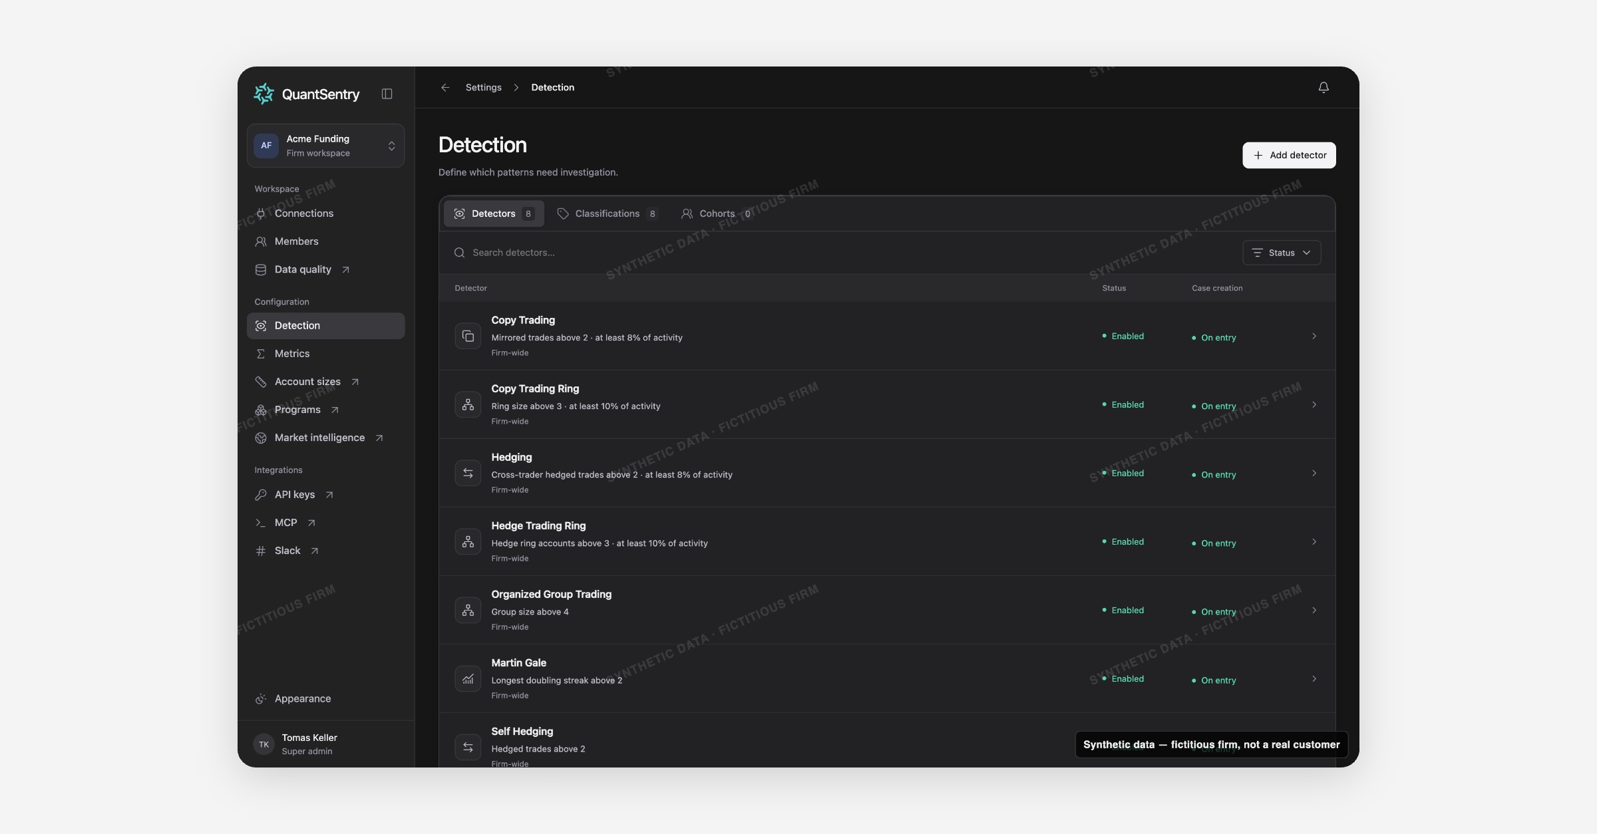Open Programs link
Screen dimensions: 1597x834
coord(325,410)
